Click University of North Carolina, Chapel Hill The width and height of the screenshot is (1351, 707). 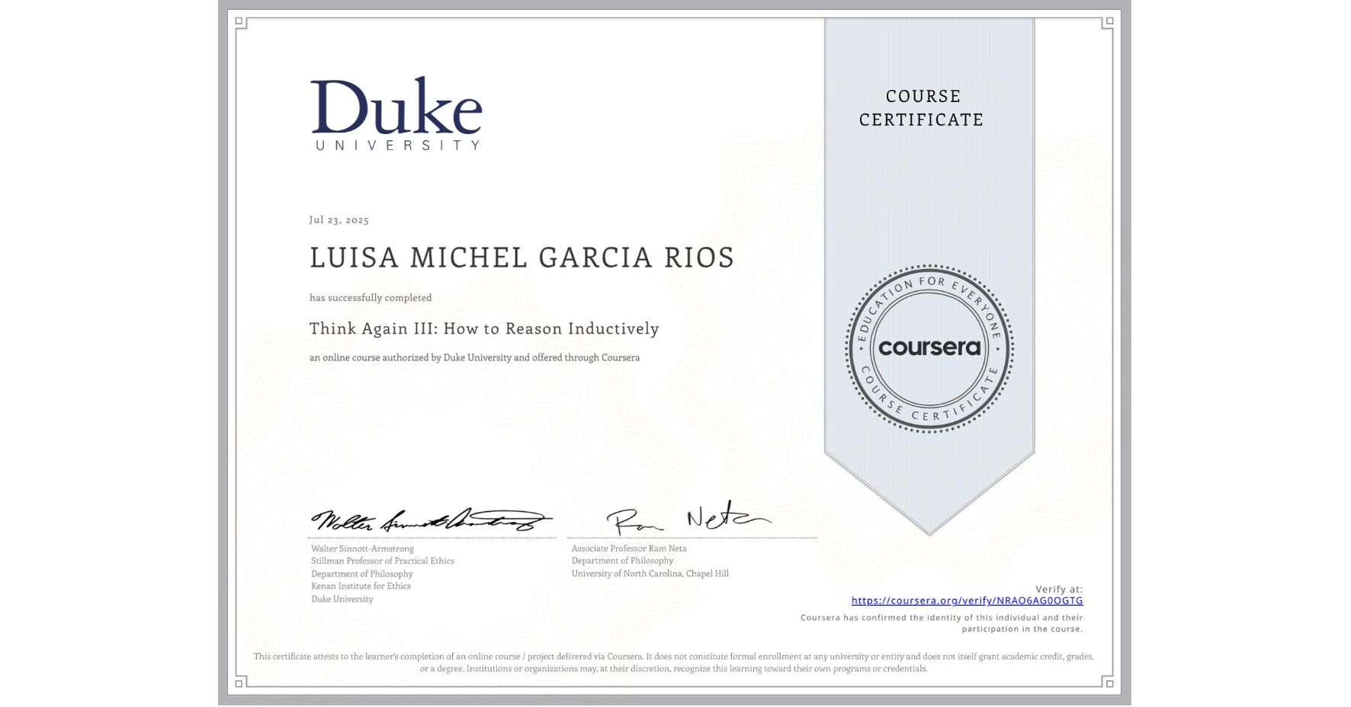click(650, 574)
